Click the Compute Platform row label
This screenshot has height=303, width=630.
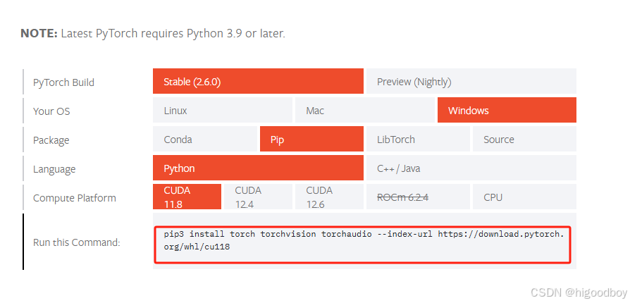74,198
